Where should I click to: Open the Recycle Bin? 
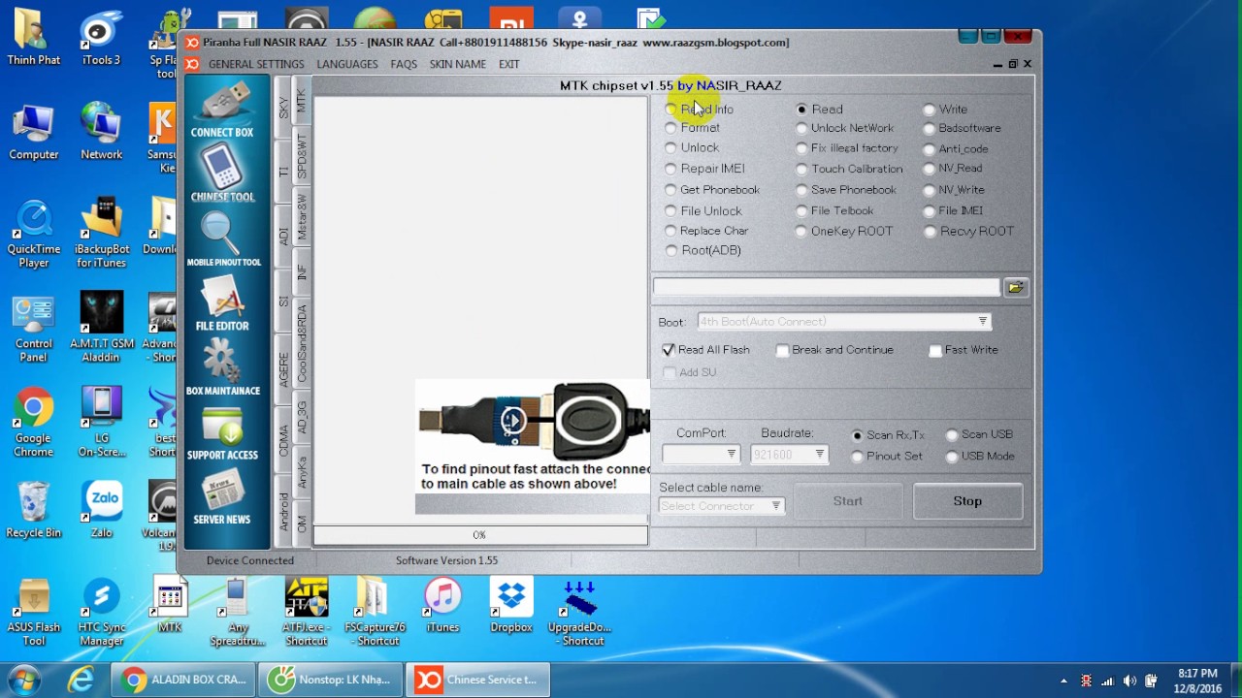click(34, 510)
